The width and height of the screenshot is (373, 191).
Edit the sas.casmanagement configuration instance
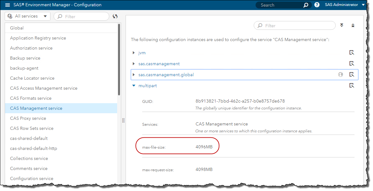point(352,64)
